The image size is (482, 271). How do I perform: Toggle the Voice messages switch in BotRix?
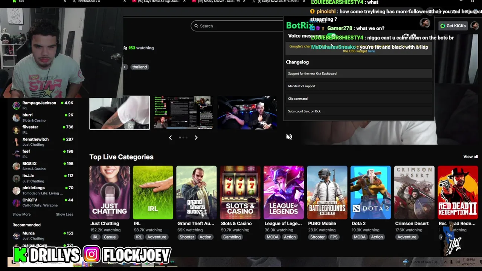point(331,36)
